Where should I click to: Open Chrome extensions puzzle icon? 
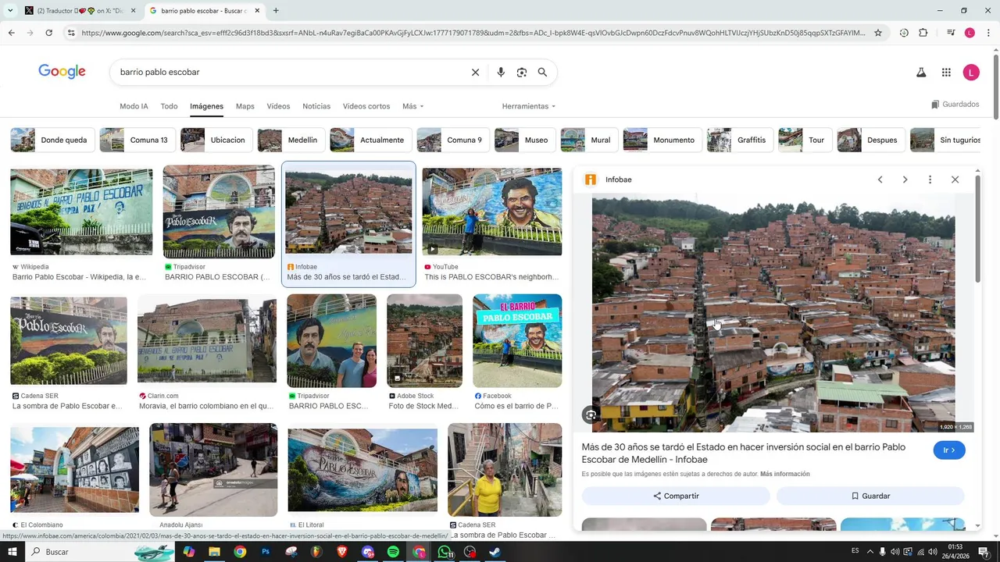(x=923, y=33)
